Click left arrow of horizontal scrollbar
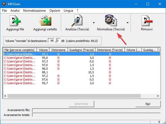Screen dimensions: 166x124 point(5,96)
